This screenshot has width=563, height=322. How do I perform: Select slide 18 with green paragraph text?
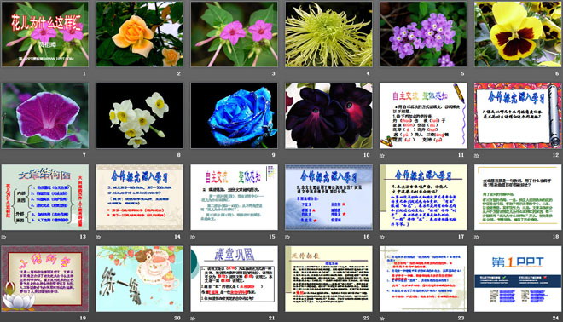pos(518,198)
